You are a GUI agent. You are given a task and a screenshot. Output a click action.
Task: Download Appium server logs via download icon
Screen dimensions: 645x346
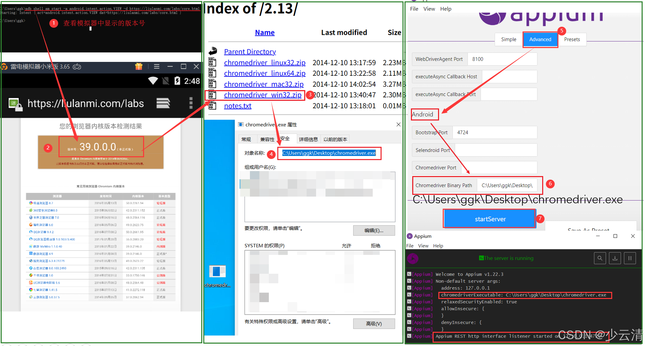click(x=615, y=258)
